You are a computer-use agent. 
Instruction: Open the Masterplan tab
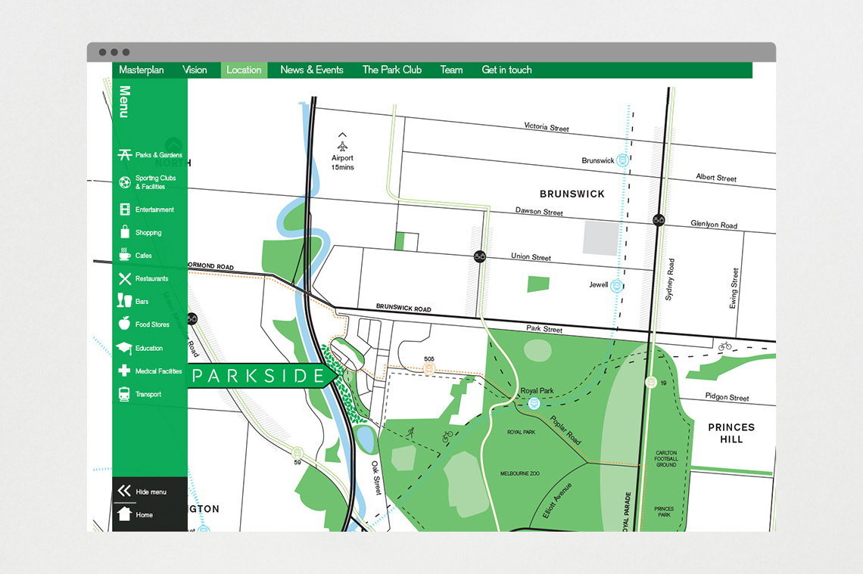click(141, 70)
